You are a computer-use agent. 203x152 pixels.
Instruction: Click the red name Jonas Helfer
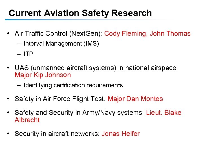[120, 134]
